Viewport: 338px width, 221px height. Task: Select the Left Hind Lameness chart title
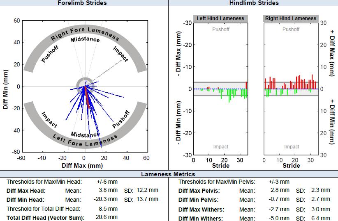(x=220, y=18)
